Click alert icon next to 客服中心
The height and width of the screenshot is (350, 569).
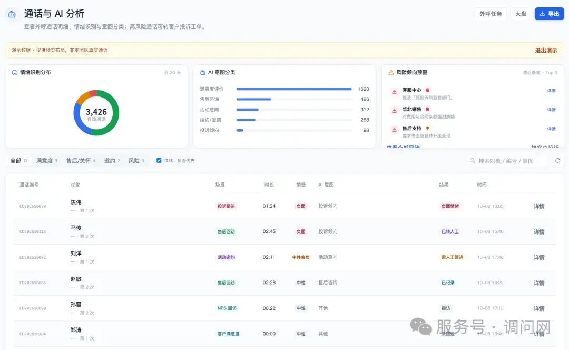pyautogui.click(x=394, y=92)
